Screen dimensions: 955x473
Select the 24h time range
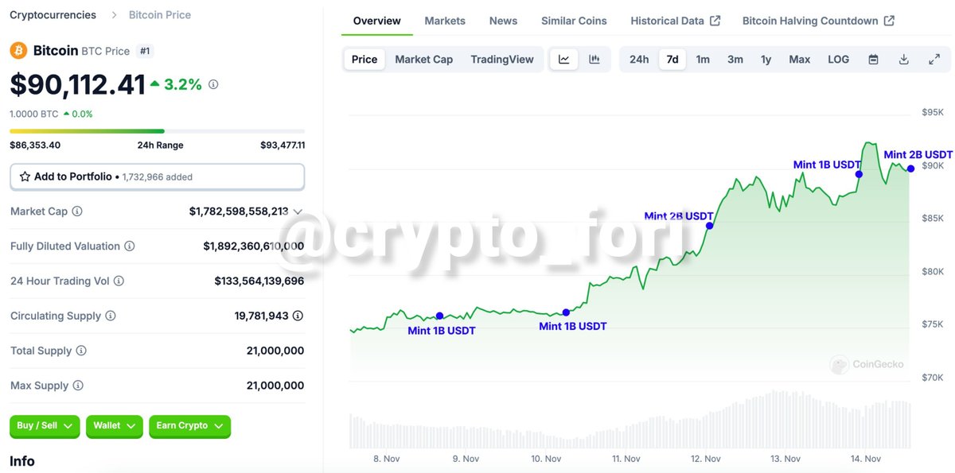pos(639,60)
